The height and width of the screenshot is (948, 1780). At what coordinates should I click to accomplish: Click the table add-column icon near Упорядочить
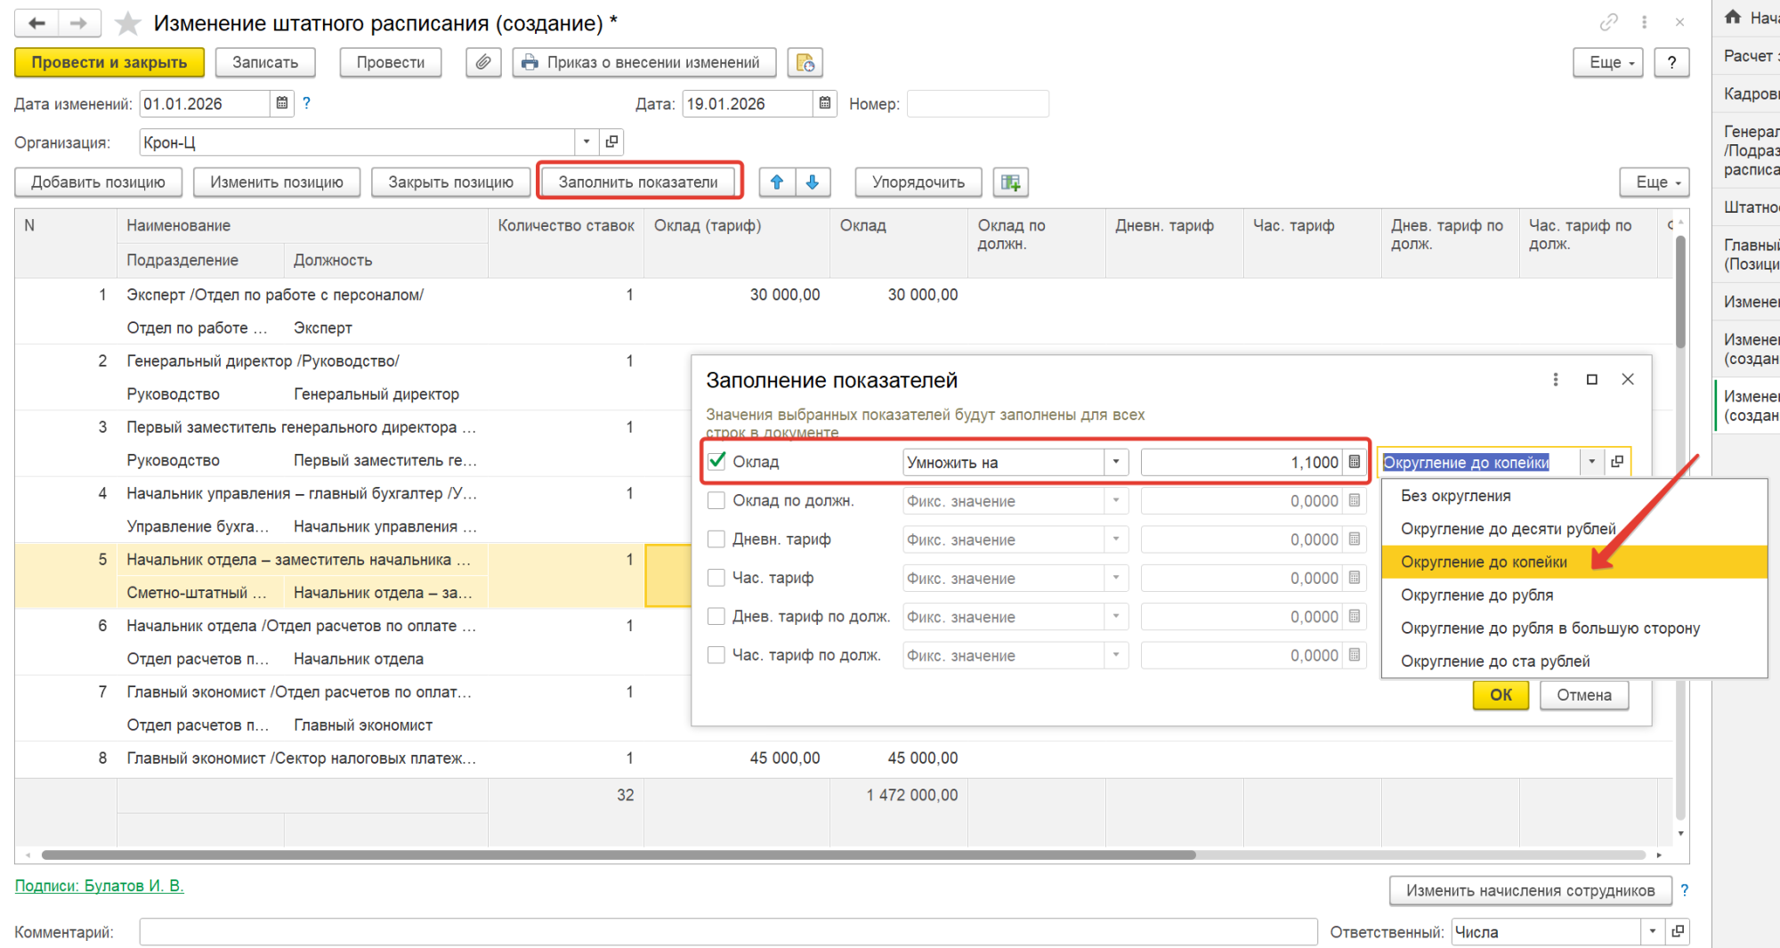tap(1010, 182)
